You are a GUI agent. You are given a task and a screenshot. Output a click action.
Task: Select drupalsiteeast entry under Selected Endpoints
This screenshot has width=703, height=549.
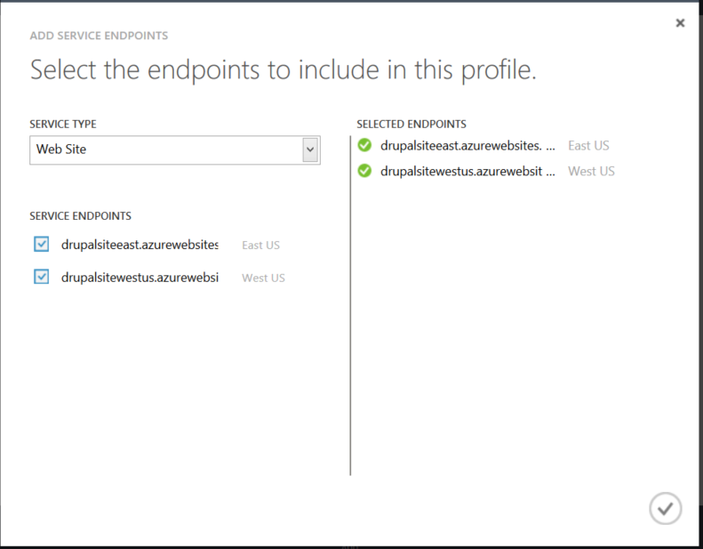point(467,145)
